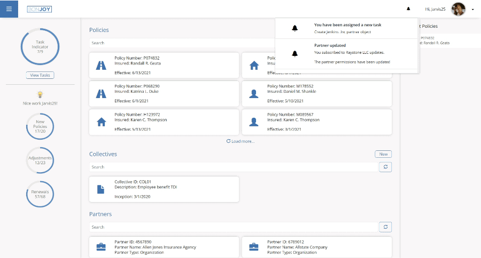Open collective COL01 Employee benefit TDI

(x=164, y=189)
